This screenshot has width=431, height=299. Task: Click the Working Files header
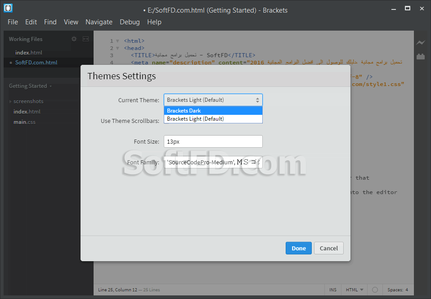tap(26, 39)
